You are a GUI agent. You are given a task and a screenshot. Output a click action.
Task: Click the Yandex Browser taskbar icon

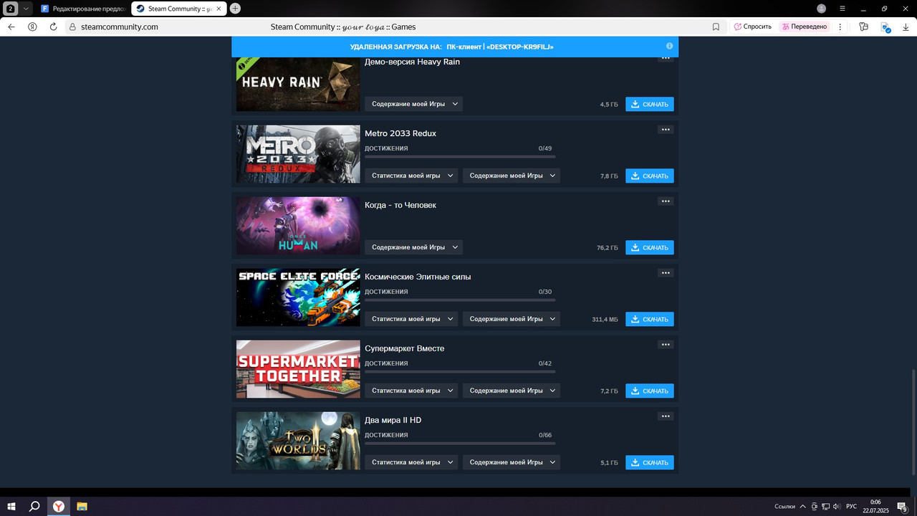[58, 507]
